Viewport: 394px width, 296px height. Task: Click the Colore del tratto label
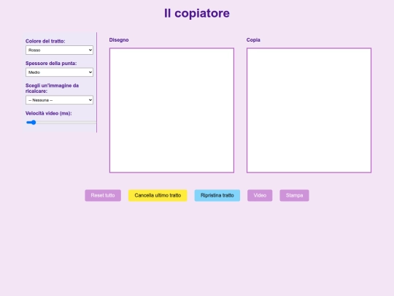coord(45,41)
